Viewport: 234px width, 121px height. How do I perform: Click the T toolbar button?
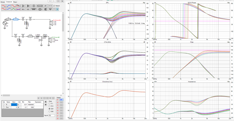pyautogui.click(x=54, y=9)
